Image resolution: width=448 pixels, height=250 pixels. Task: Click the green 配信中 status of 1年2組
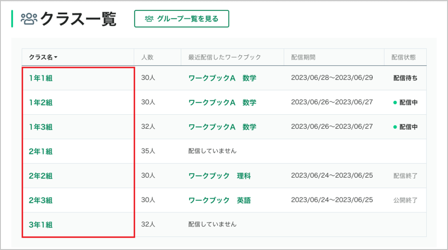[406, 102]
